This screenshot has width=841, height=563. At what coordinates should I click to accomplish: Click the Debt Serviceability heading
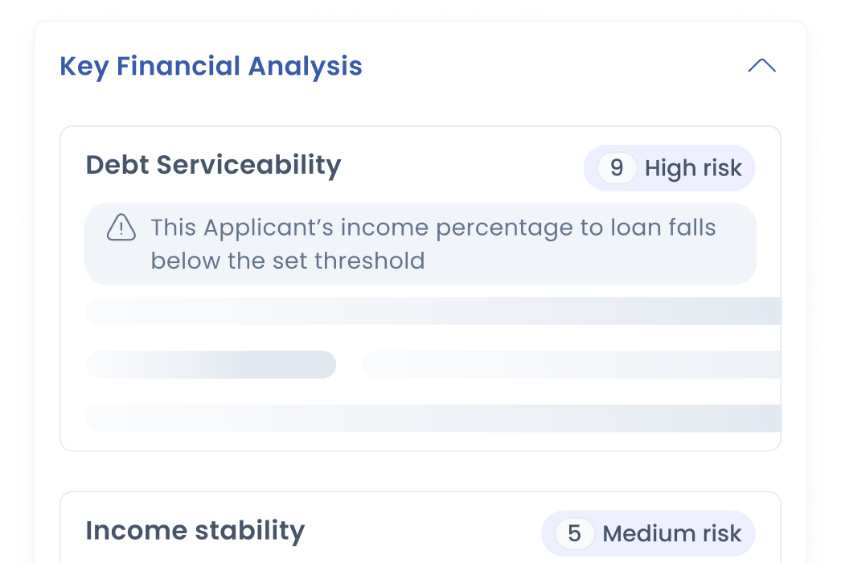click(x=213, y=165)
